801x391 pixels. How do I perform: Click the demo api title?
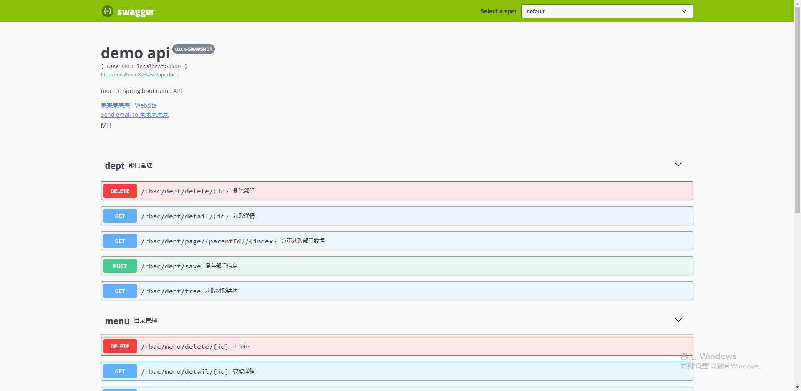tap(135, 53)
